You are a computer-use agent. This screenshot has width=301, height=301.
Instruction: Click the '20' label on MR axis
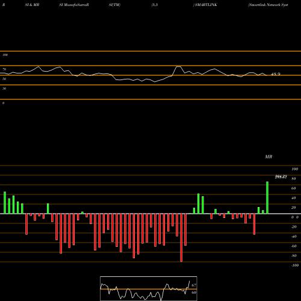click(294, 208)
